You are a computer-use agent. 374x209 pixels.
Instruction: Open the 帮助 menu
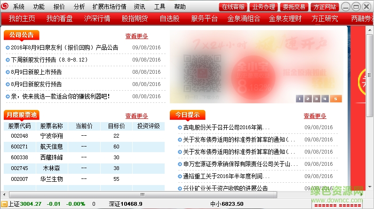click(180, 7)
